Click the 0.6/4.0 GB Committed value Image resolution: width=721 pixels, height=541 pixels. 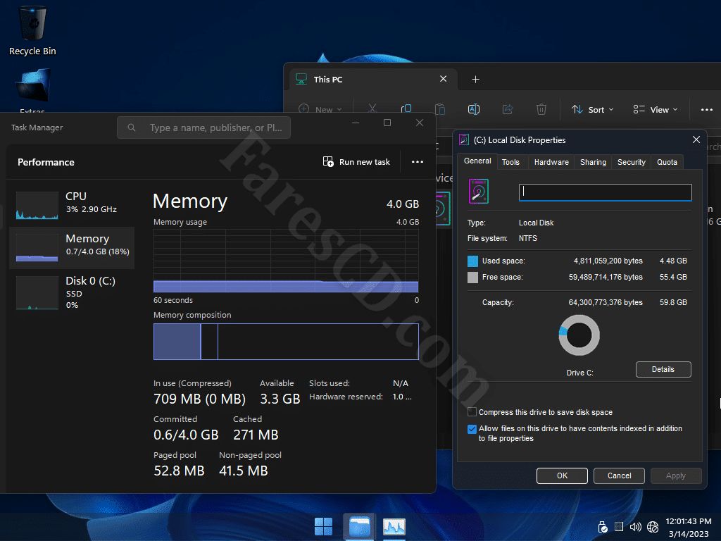coord(186,435)
